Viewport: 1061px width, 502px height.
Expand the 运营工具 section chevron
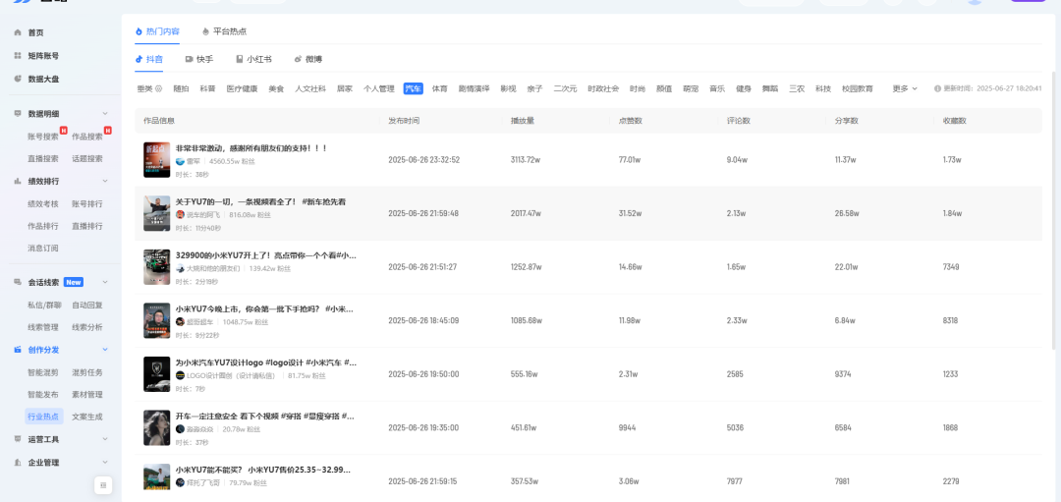coord(105,439)
